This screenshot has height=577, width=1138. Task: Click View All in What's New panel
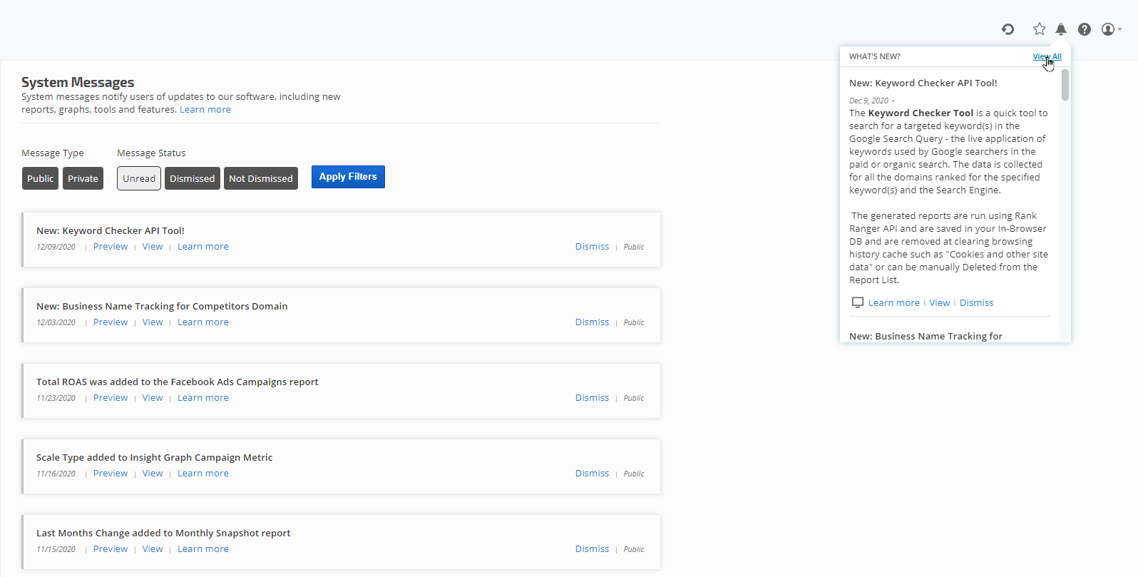tap(1047, 56)
